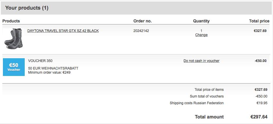Click the €19.95 shipping cost value
273x124 pixels.
262,103
